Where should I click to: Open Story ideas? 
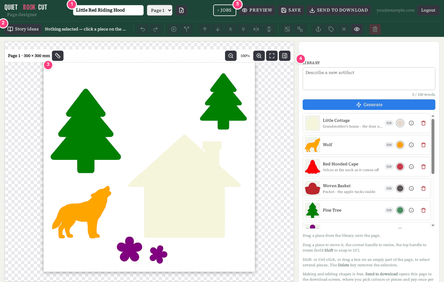[x=23, y=29]
